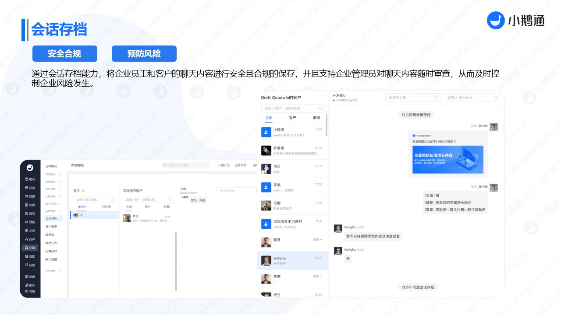
Task: Open the 小鹅社区 link in top bar
Action: [x=224, y=165]
